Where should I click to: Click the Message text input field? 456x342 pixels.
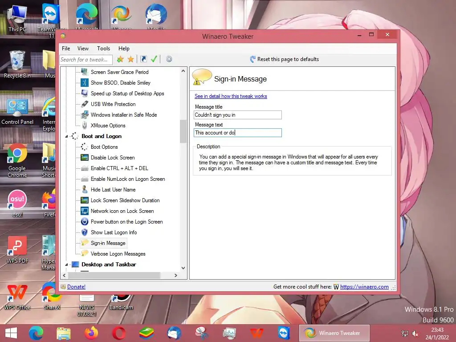coord(238,133)
